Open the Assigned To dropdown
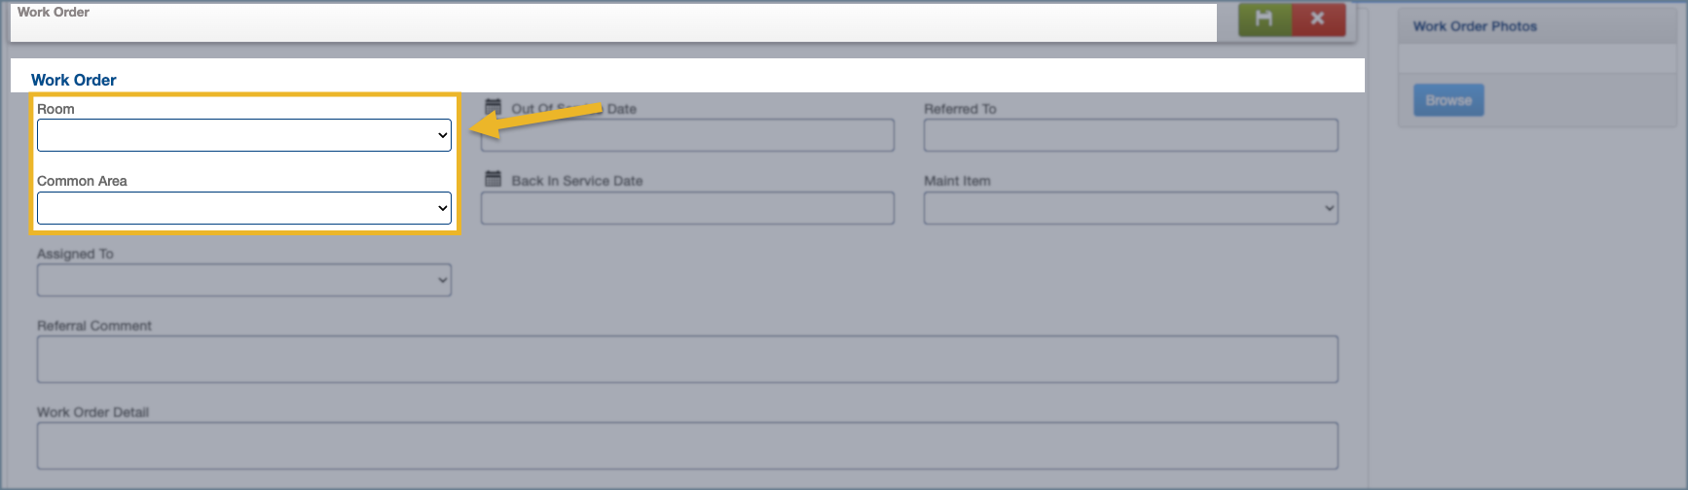The image size is (1688, 490). [x=243, y=280]
